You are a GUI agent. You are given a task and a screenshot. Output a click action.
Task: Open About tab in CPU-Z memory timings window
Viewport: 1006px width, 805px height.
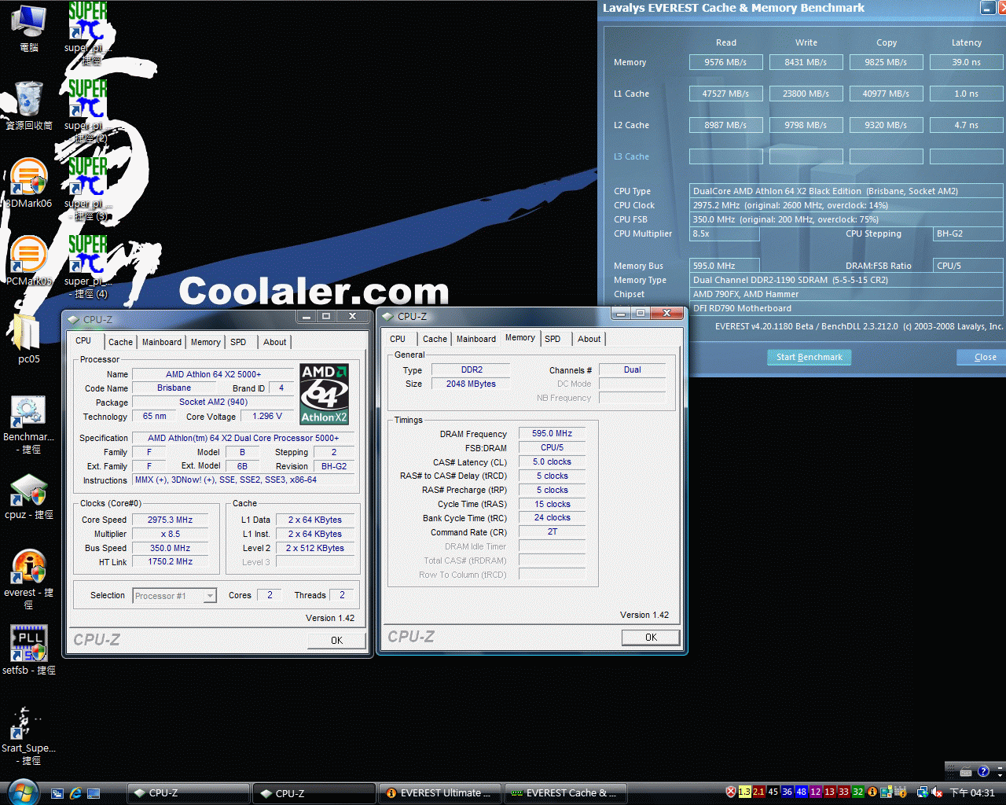589,339
